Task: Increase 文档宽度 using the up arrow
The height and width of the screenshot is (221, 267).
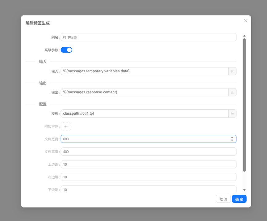Action: (x=232, y=138)
